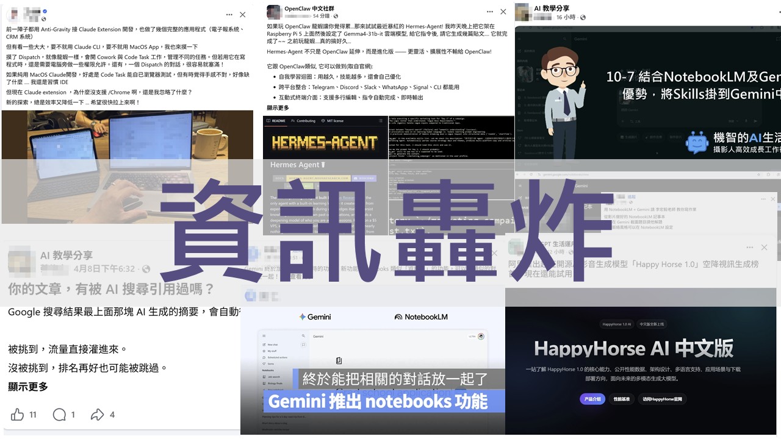
Task: Click the 終於能把相關的對話放一起了 subtitle
Action: [x=396, y=379]
